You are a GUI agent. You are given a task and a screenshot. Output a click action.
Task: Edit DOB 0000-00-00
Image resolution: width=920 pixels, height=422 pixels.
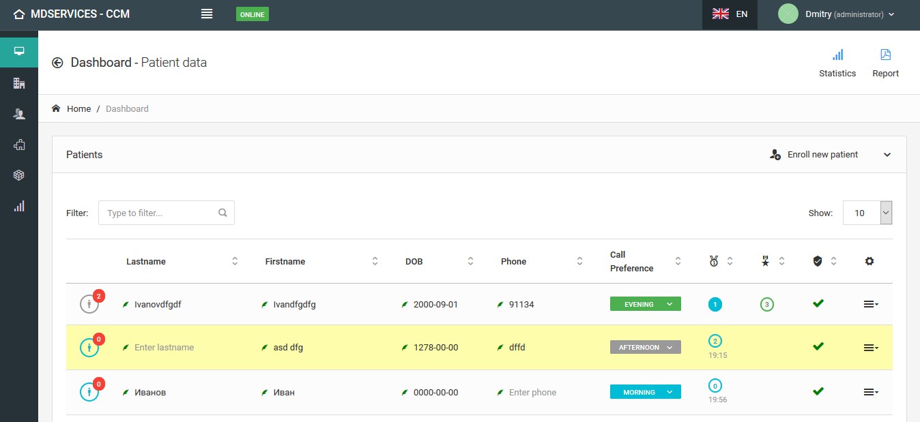click(435, 393)
